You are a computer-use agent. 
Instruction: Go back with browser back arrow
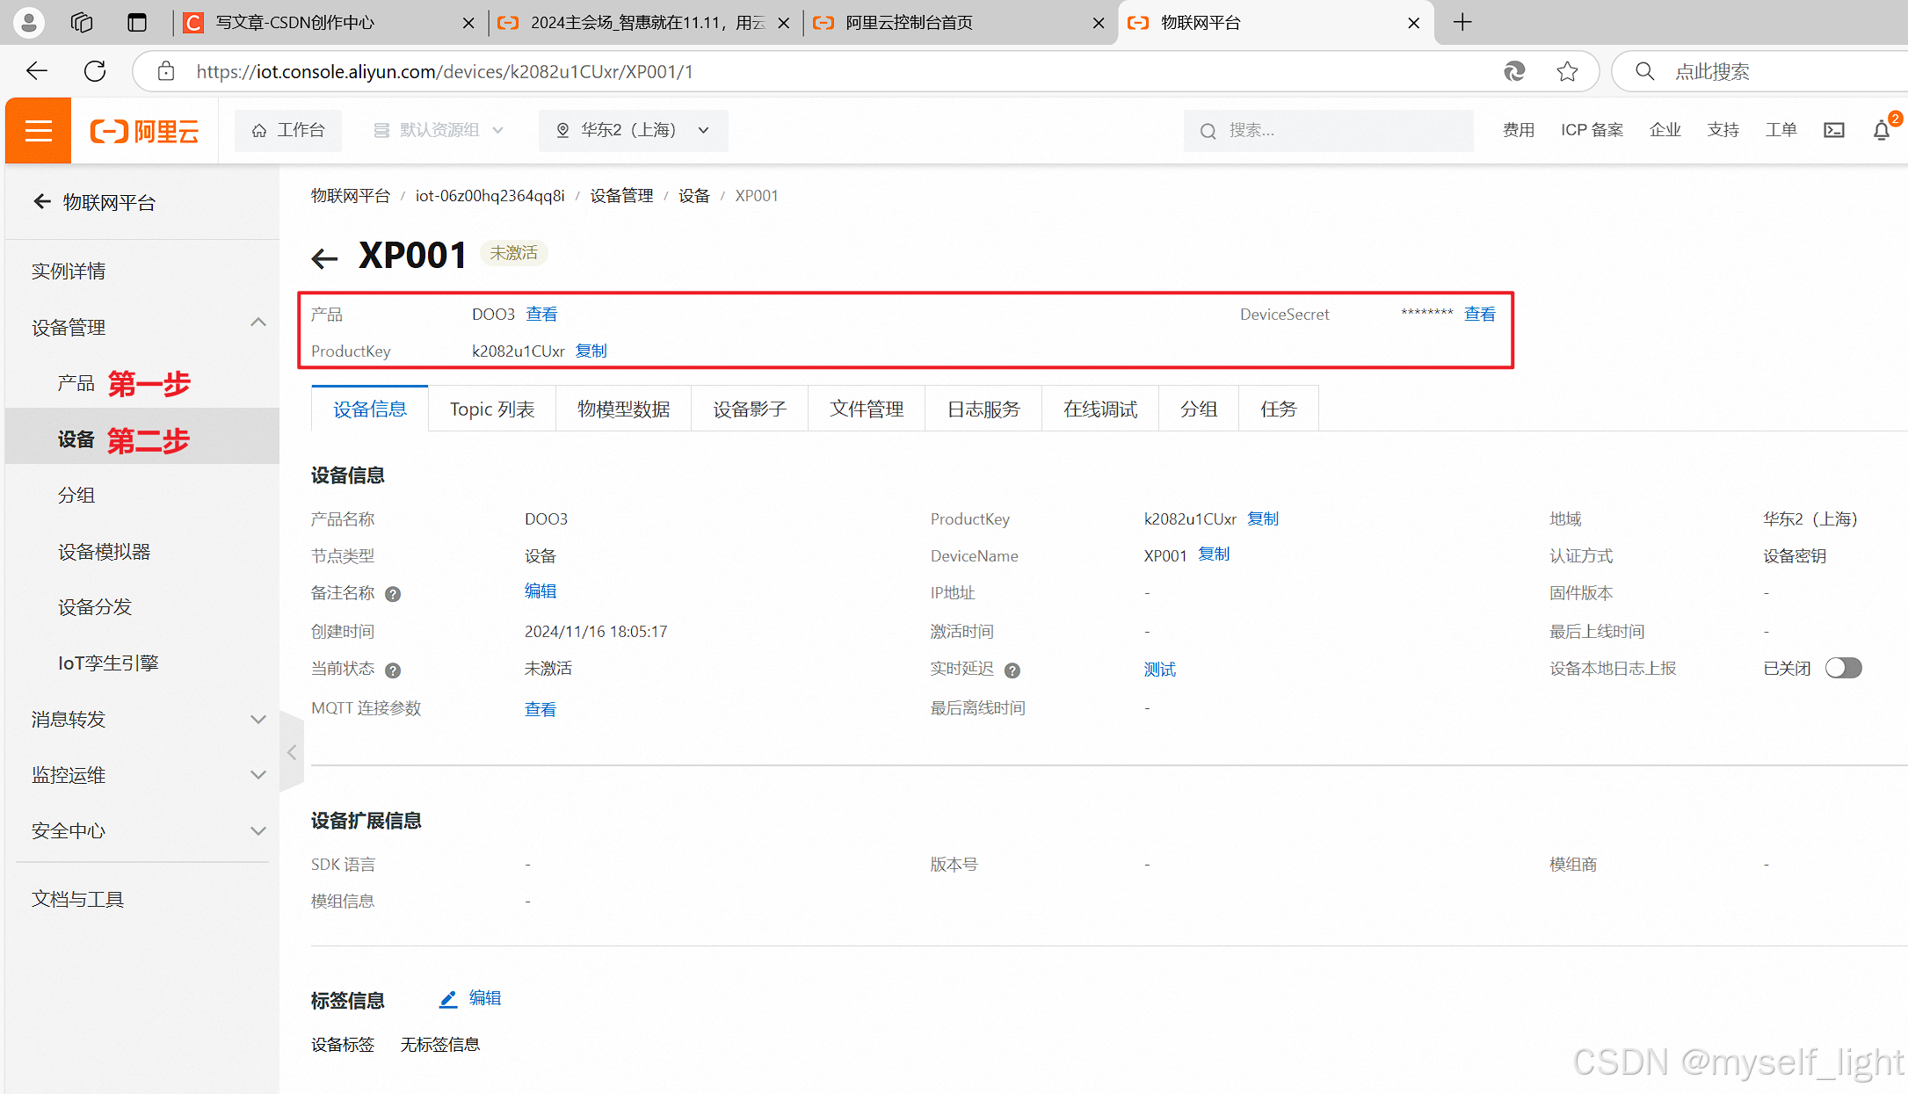[x=37, y=71]
